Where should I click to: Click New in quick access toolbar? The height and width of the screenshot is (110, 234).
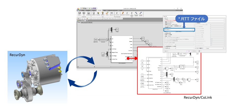coord(81,8)
